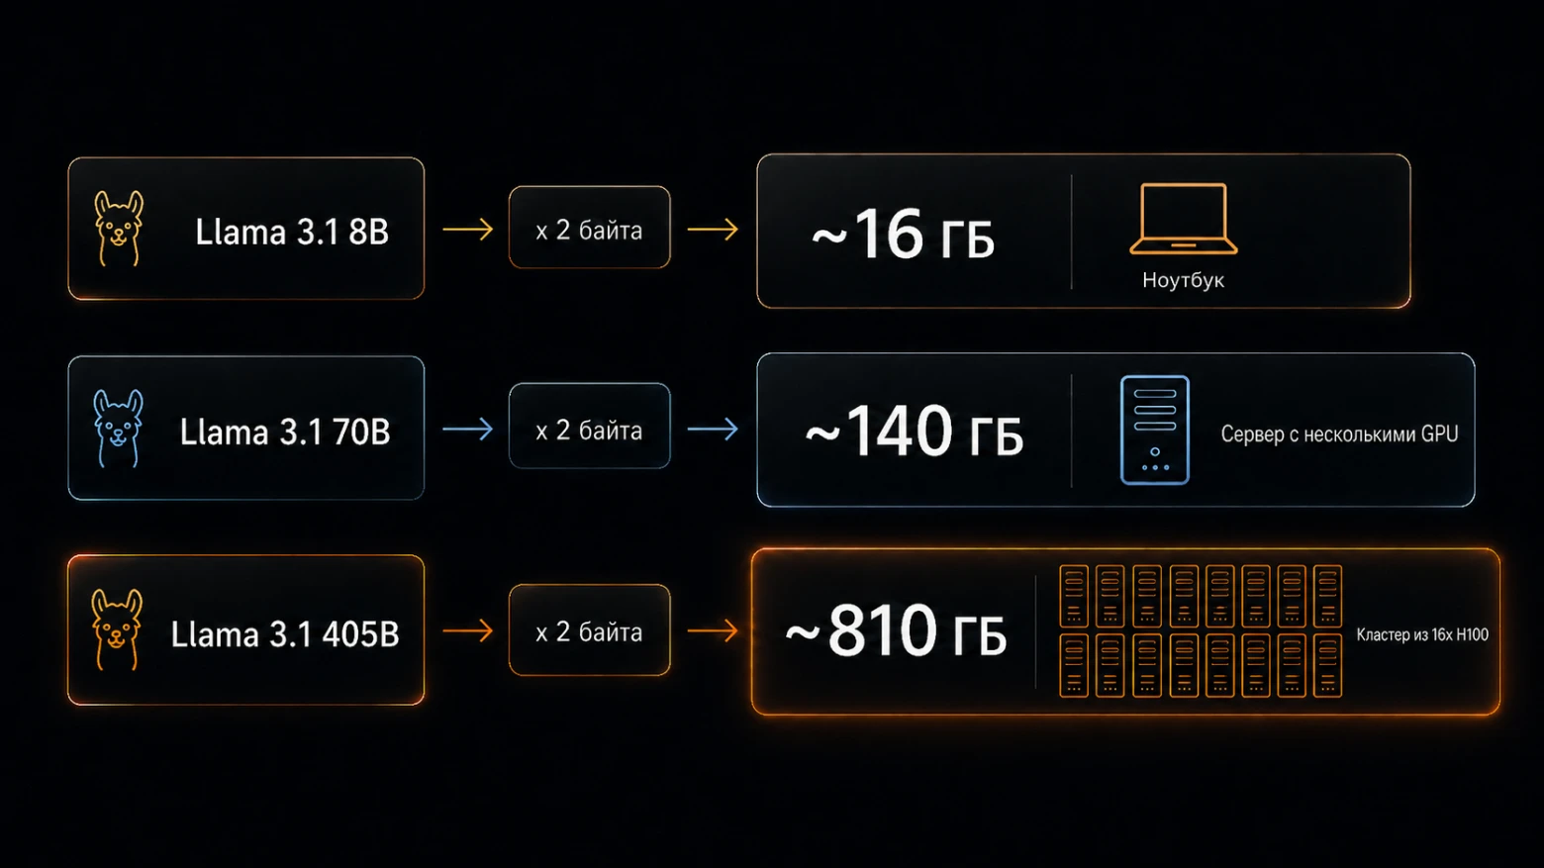The width and height of the screenshot is (1544, 868).
Task: Click the 'Кластер из 16x H100' caption
Action: [x=1422, y=634]
